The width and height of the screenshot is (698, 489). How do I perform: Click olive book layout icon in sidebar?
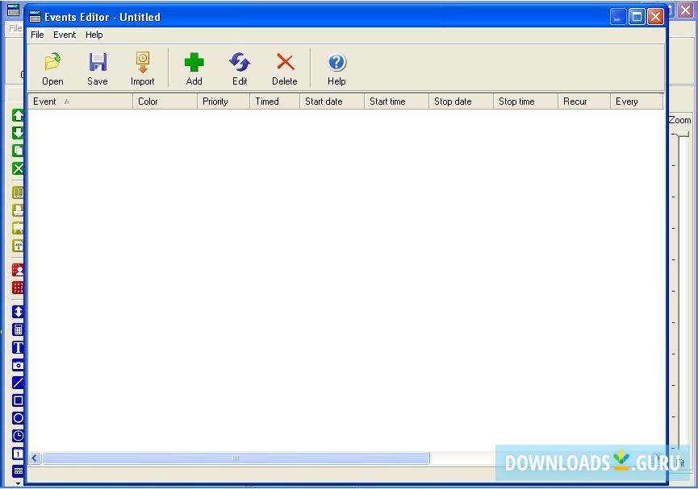tap(18, 193)
